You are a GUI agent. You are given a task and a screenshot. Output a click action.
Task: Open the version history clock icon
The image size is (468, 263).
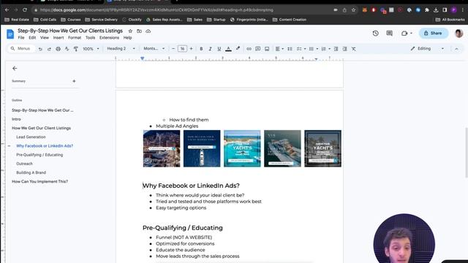(x=375, y=34)
